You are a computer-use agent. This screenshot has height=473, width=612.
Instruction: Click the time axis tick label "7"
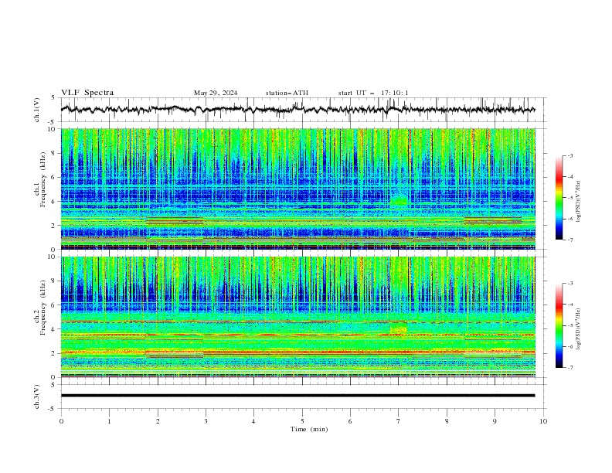(x=399, y=421)
